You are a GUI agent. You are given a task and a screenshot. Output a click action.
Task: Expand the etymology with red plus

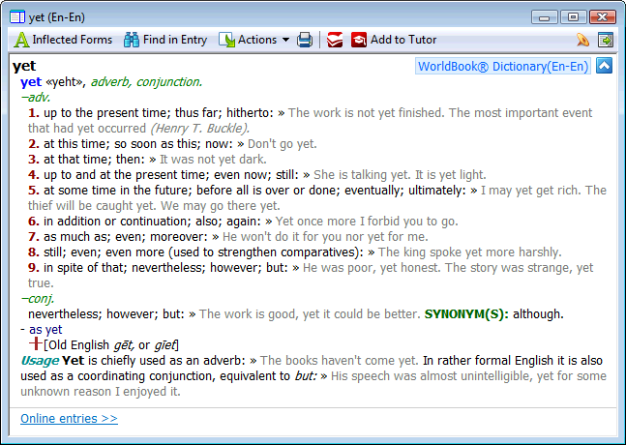click(36, 343)
